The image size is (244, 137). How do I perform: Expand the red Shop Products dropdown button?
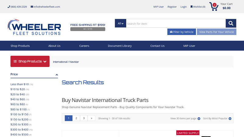tap(30, 61)
